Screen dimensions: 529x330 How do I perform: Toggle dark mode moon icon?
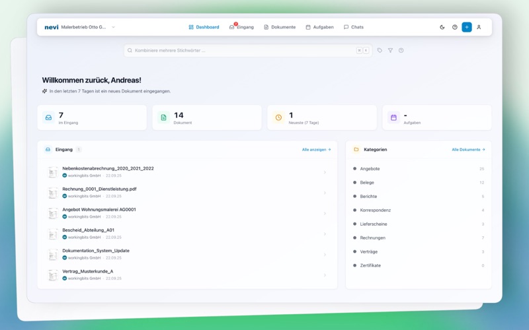[x=442, y=27]
